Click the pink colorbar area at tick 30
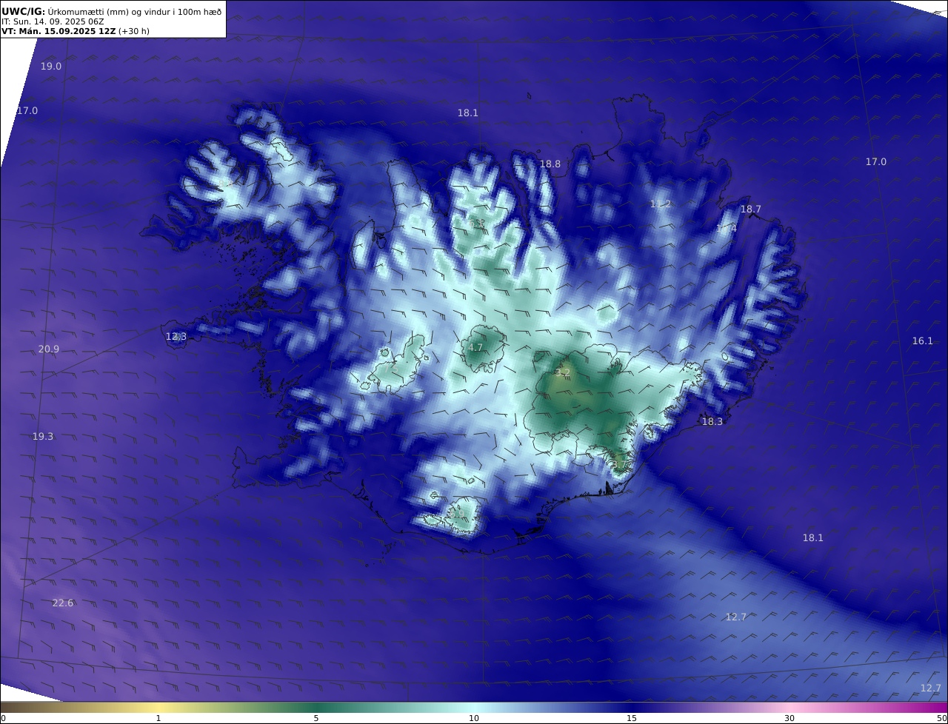The image size is (948, 724). tap(790, 707)
